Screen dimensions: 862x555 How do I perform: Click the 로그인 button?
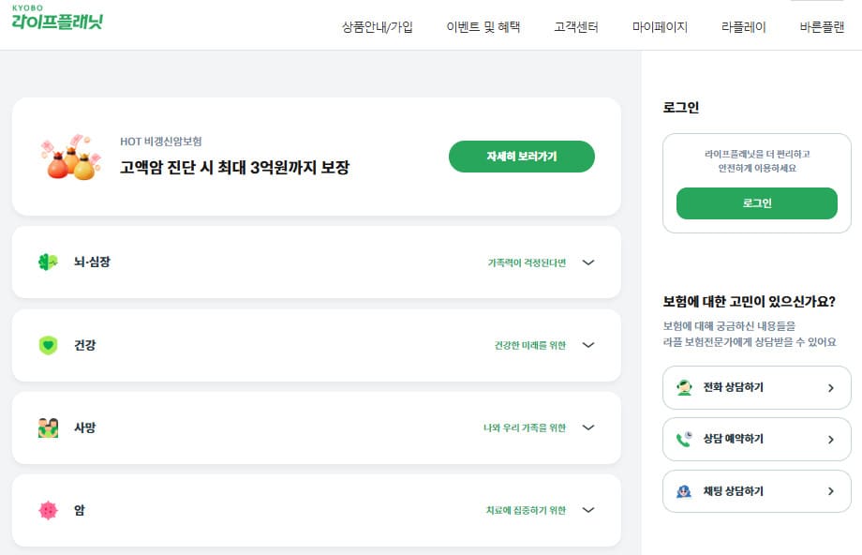(x=756, y=202)
